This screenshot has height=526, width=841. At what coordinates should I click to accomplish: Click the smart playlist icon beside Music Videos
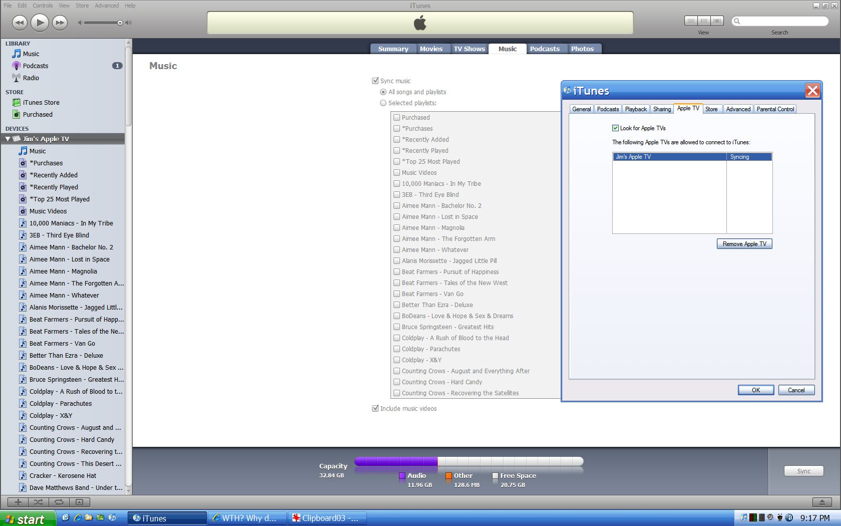pos(23,211)
